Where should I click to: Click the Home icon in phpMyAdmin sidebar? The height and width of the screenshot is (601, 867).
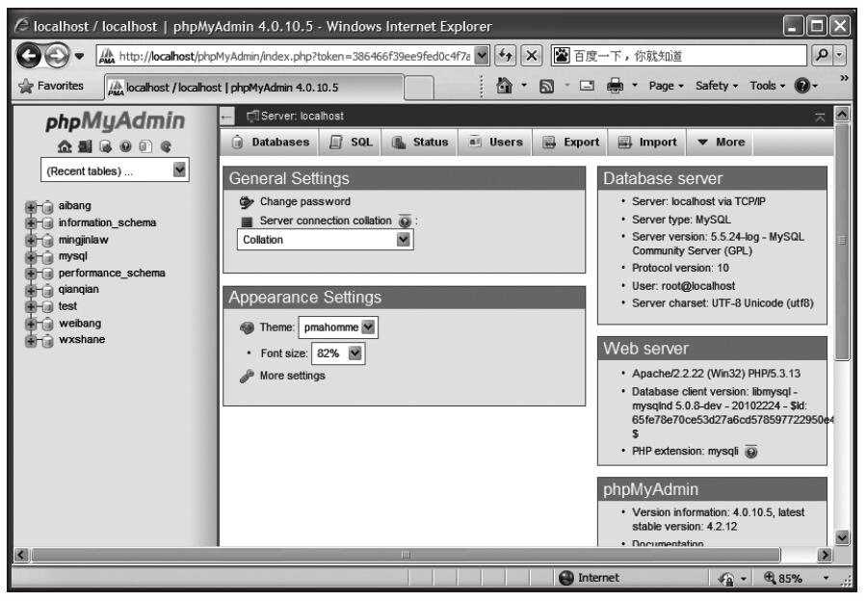[x=65, y=146]
